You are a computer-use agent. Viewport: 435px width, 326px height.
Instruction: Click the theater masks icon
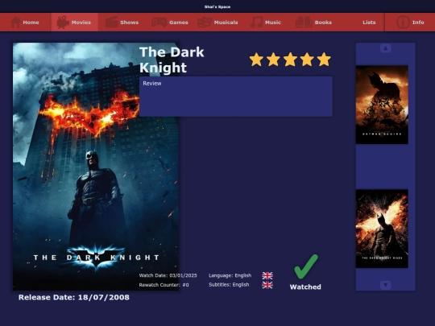tap(205, 23)
